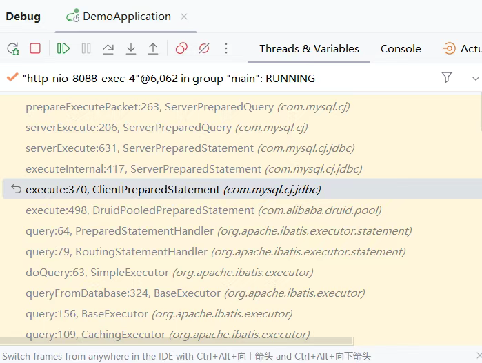This screenshot has height=363, width=482.
Task: Open the frames filter options
Action: click(447, 78)
